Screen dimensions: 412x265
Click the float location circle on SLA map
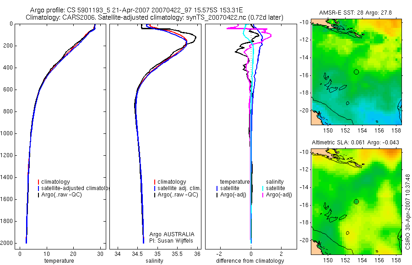[x=356, y=202]
